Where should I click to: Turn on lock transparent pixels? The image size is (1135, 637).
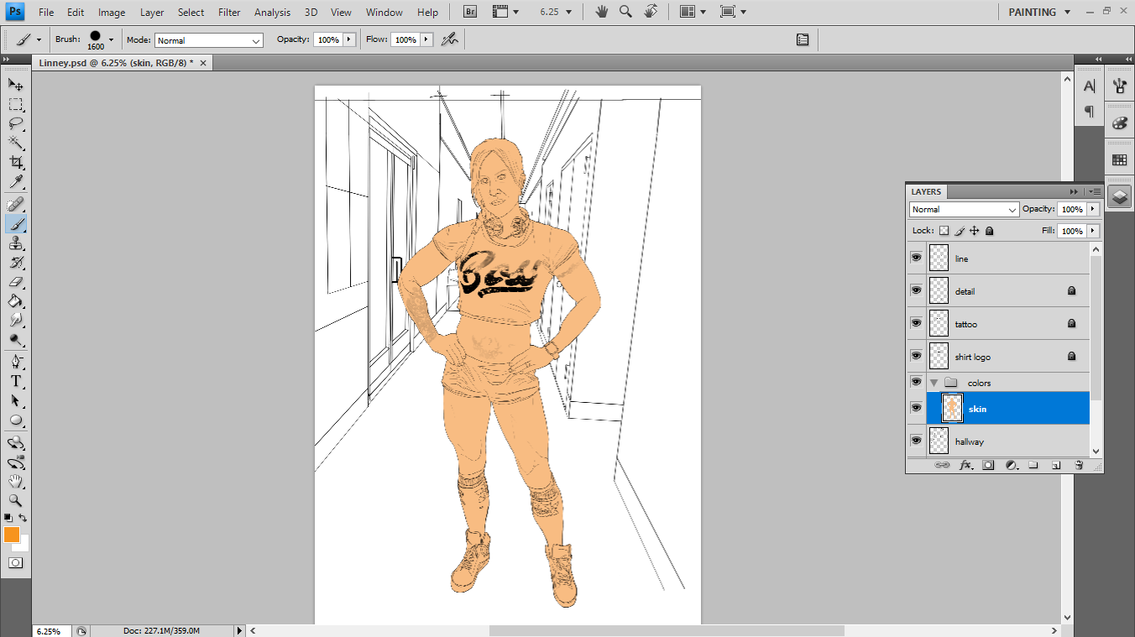[944, 231]
